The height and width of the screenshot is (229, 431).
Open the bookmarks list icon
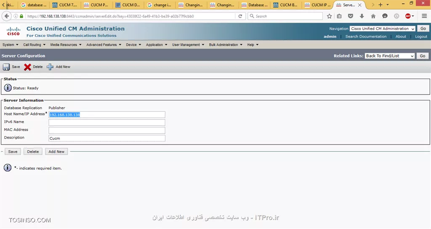pos(339,16)
